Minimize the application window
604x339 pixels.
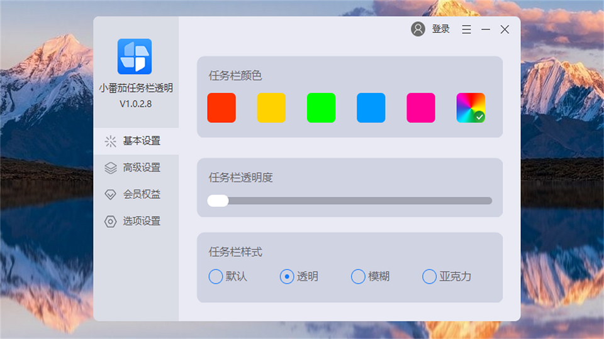click(486, 30)
